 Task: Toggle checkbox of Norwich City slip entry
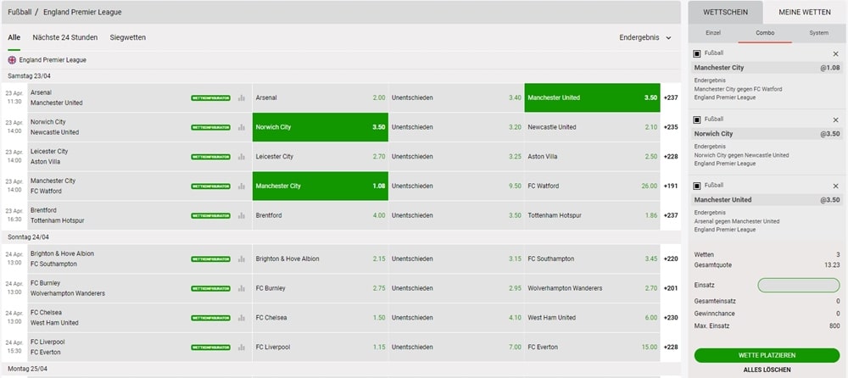click(x=697, y=120)
